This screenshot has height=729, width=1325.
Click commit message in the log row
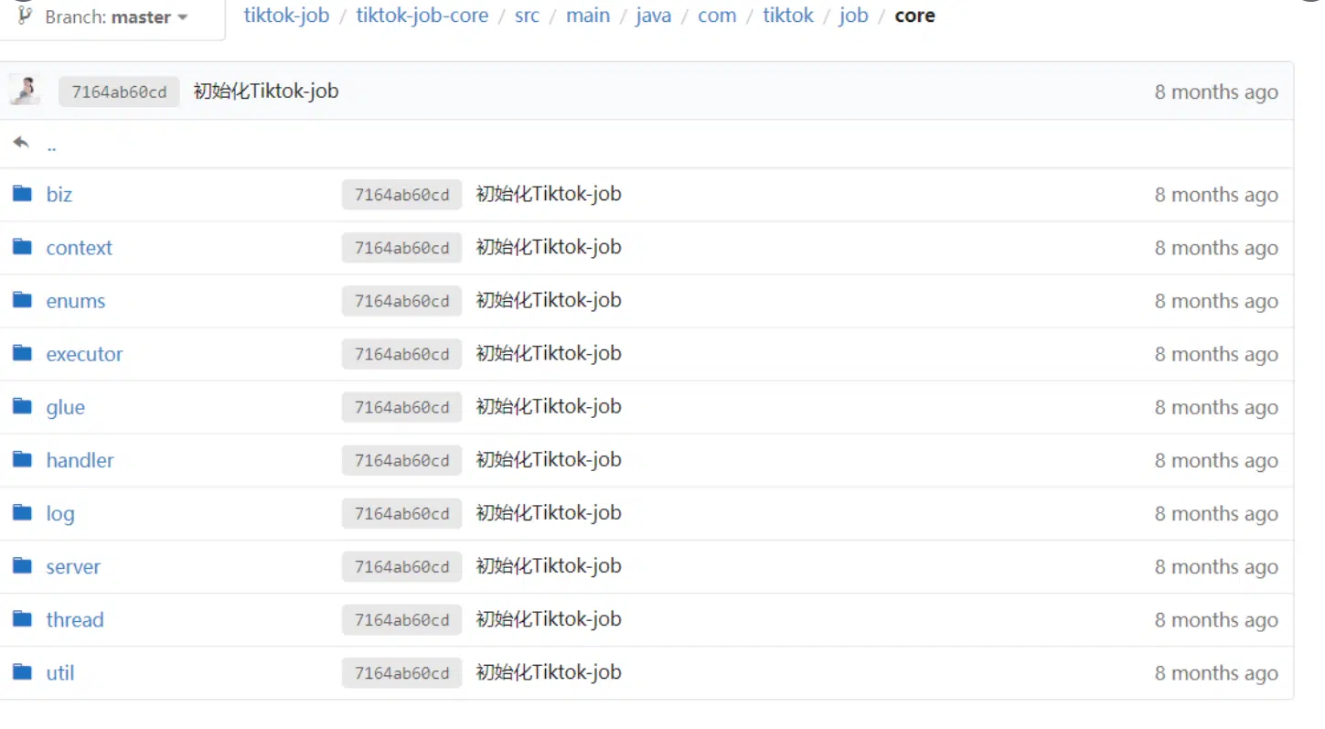point(549,511)
